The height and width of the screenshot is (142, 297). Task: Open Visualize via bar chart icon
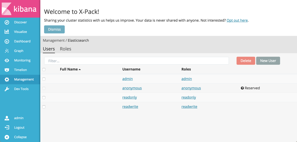[7, 32]
